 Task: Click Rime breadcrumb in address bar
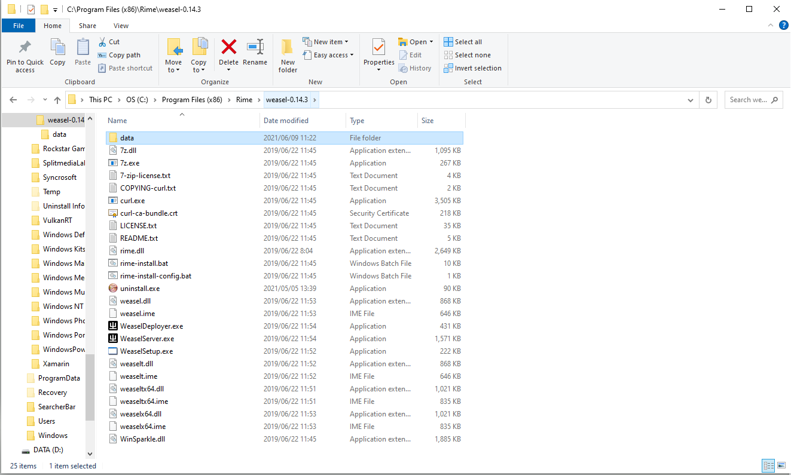click(244, 100)
